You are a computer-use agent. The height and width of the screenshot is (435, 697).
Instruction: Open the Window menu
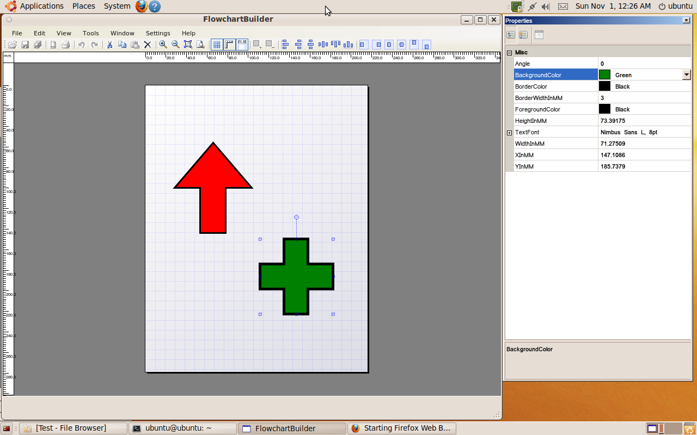123,33
